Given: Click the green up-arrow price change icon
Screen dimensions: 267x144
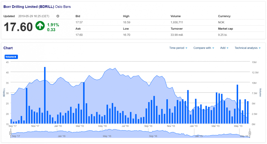Looking at the screenshot, I should (x=40, y=26).
